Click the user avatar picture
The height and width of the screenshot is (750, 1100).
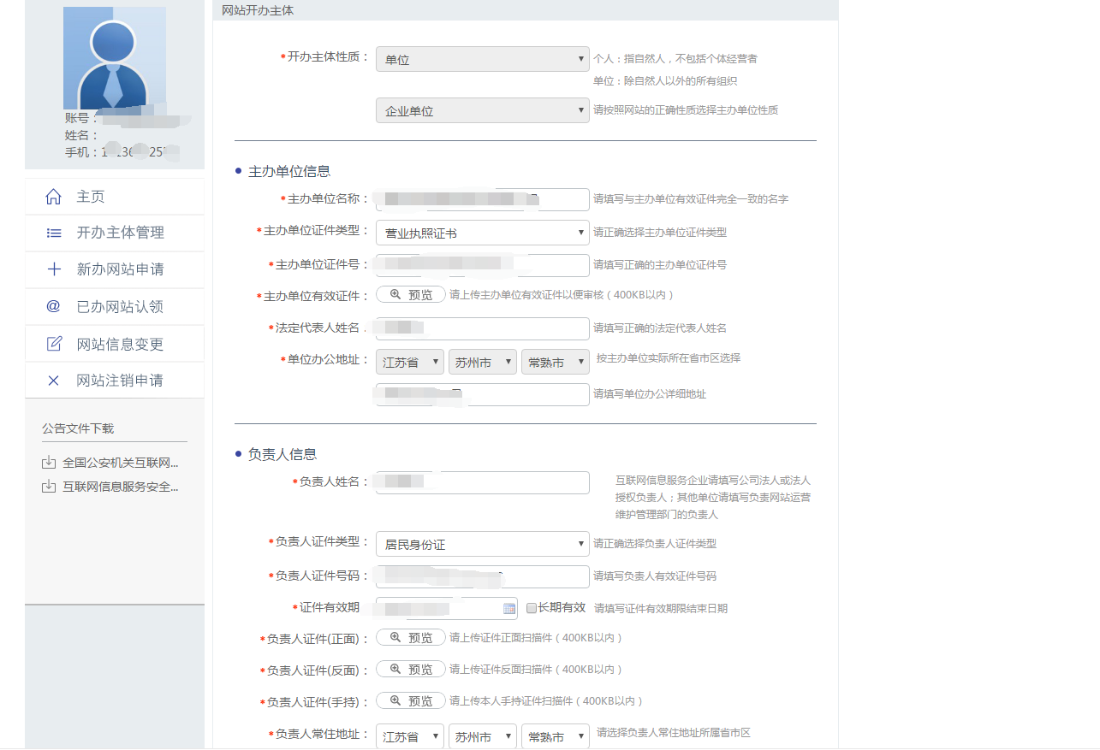pyautogui.click(x=114, y=58)
